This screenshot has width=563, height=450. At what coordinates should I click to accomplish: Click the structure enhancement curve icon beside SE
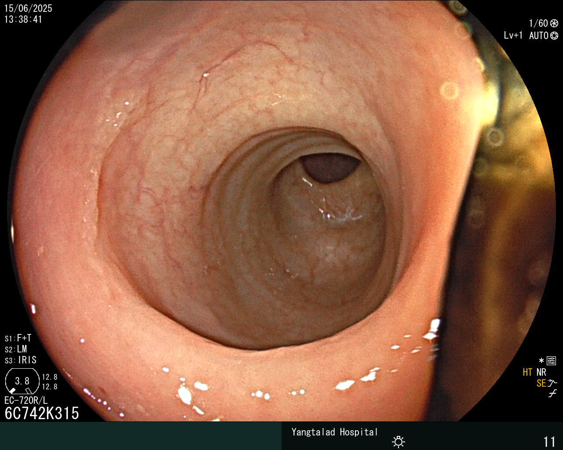553,383
